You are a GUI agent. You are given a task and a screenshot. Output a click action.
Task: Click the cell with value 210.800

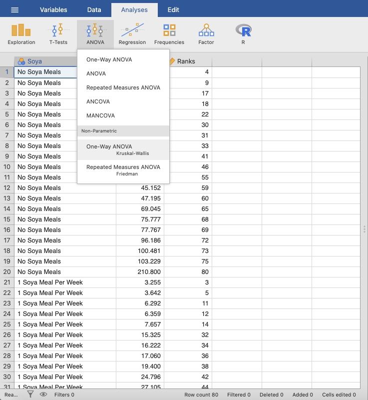140,271
